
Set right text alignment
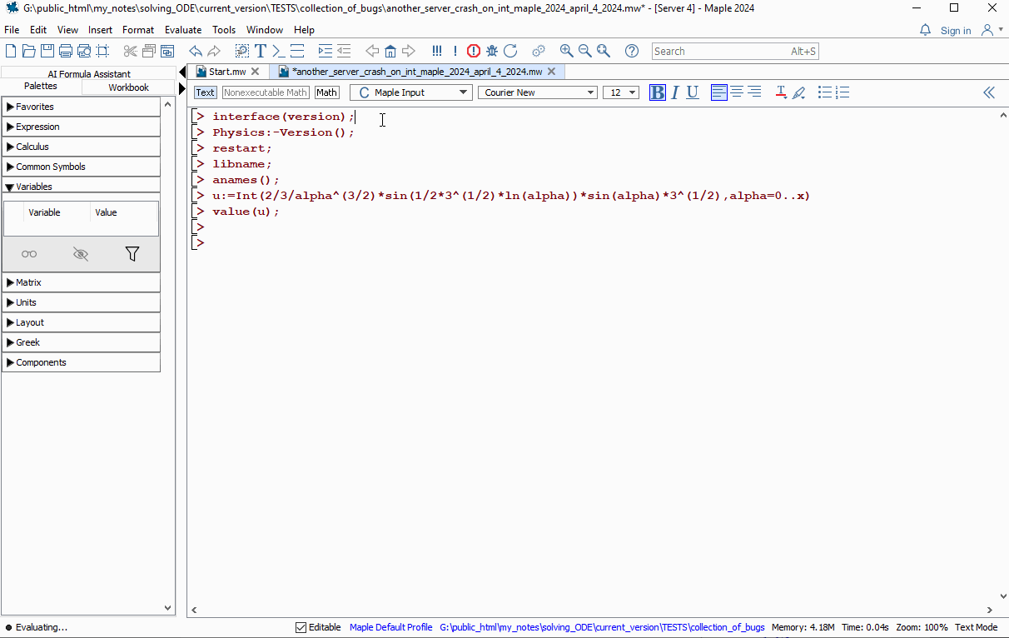pos(754,92)
